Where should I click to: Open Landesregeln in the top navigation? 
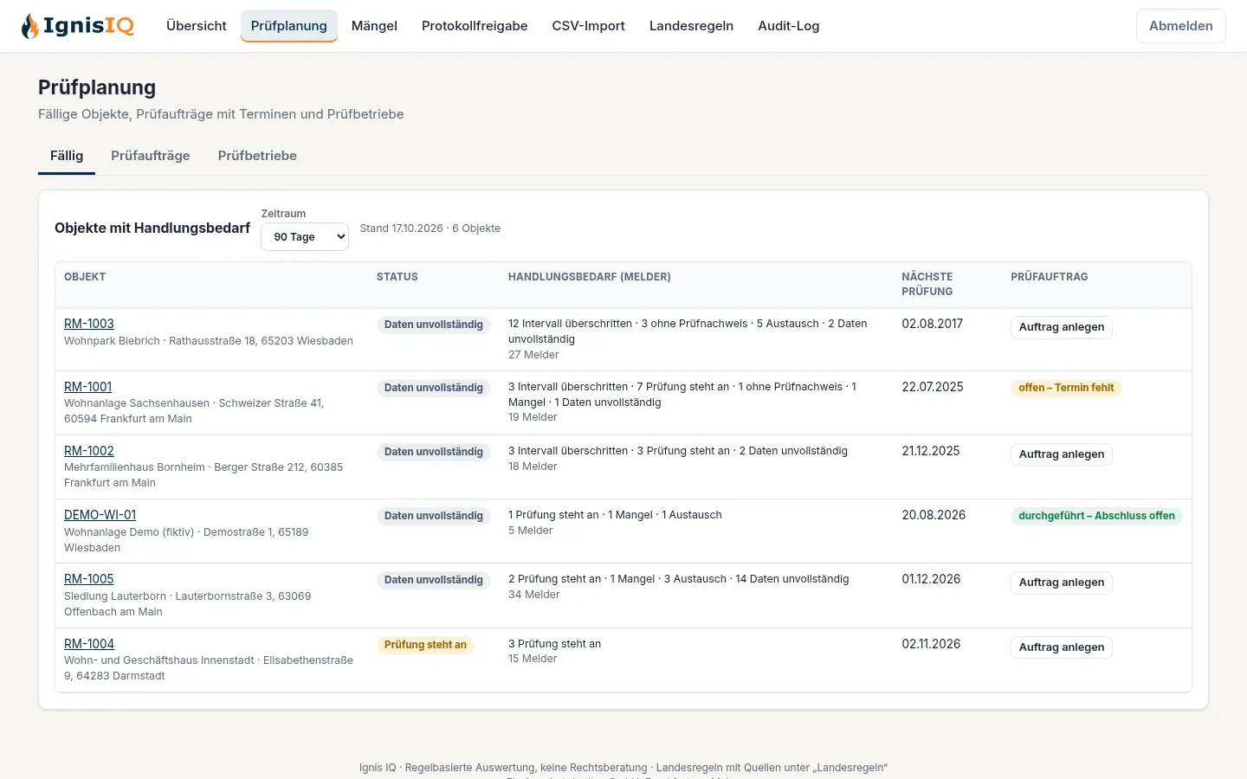coord(691,26)
